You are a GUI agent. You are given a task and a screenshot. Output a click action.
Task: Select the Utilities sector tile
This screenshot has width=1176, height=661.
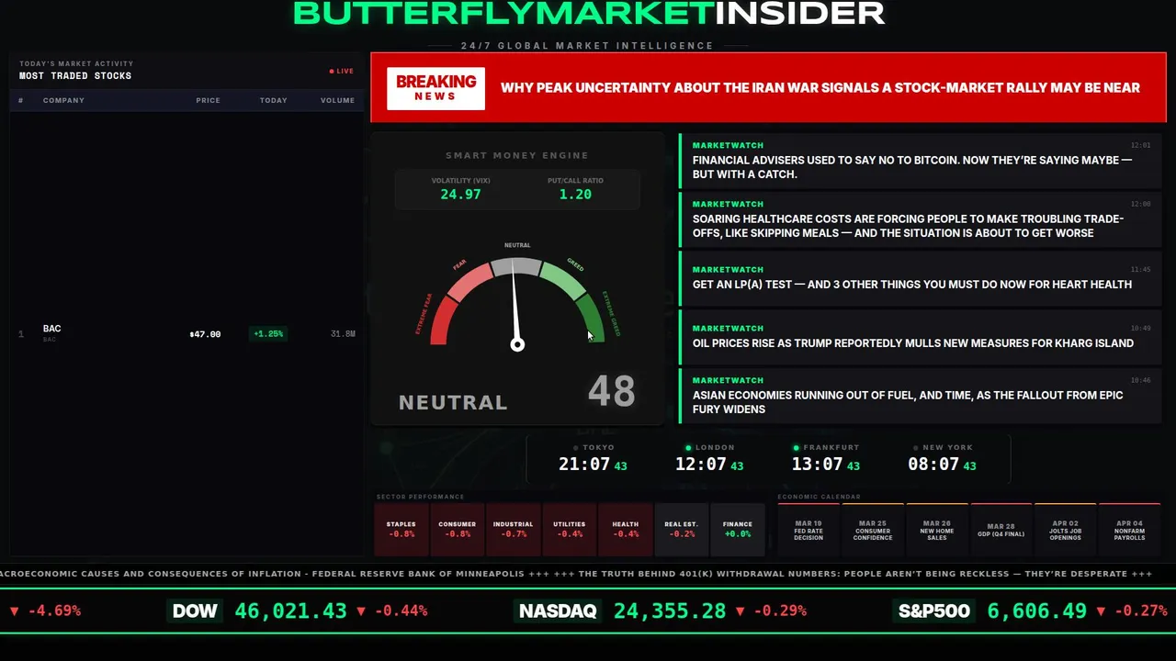click(570, 530)
